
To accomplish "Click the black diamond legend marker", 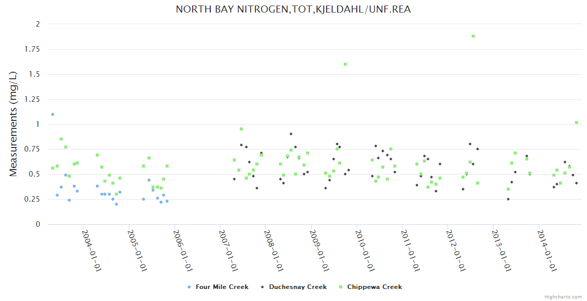I will click(262, 287).
